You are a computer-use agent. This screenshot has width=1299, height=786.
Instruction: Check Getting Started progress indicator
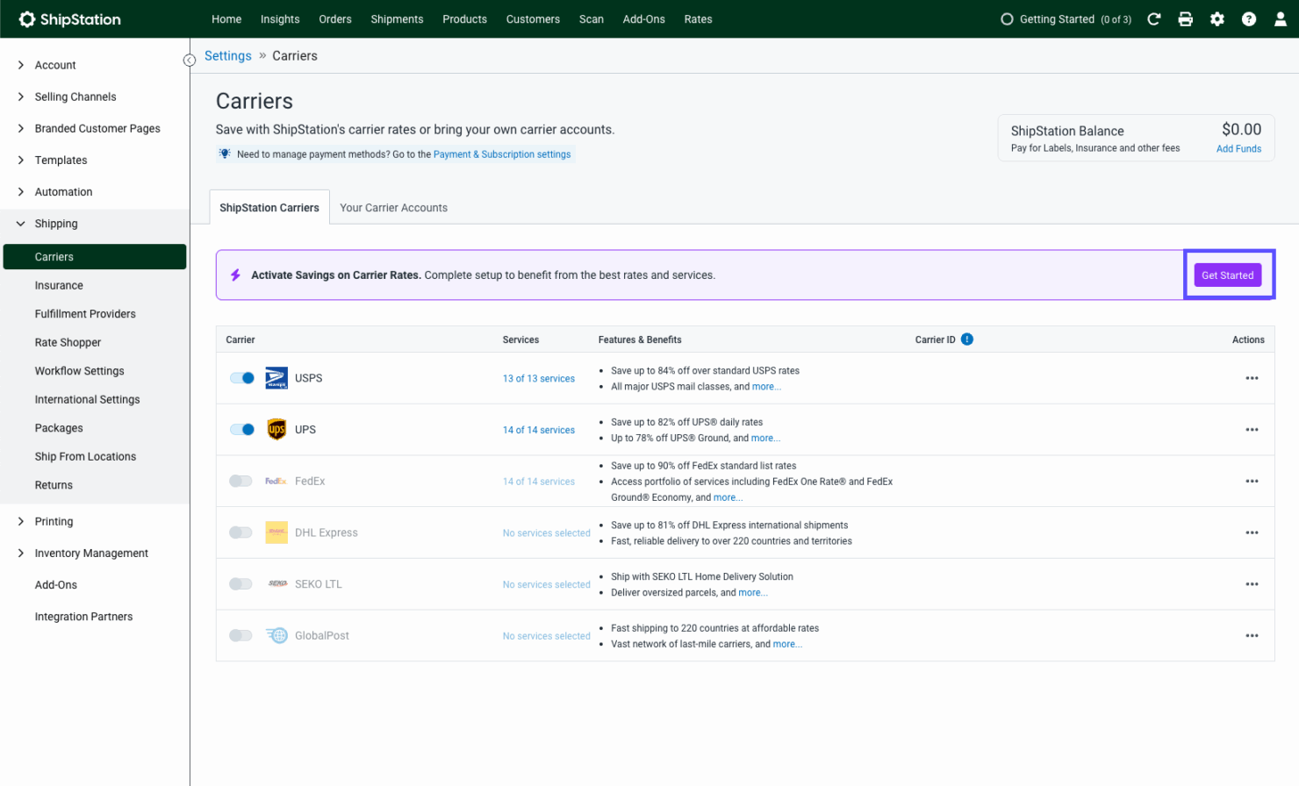[x=1066, y=18]
